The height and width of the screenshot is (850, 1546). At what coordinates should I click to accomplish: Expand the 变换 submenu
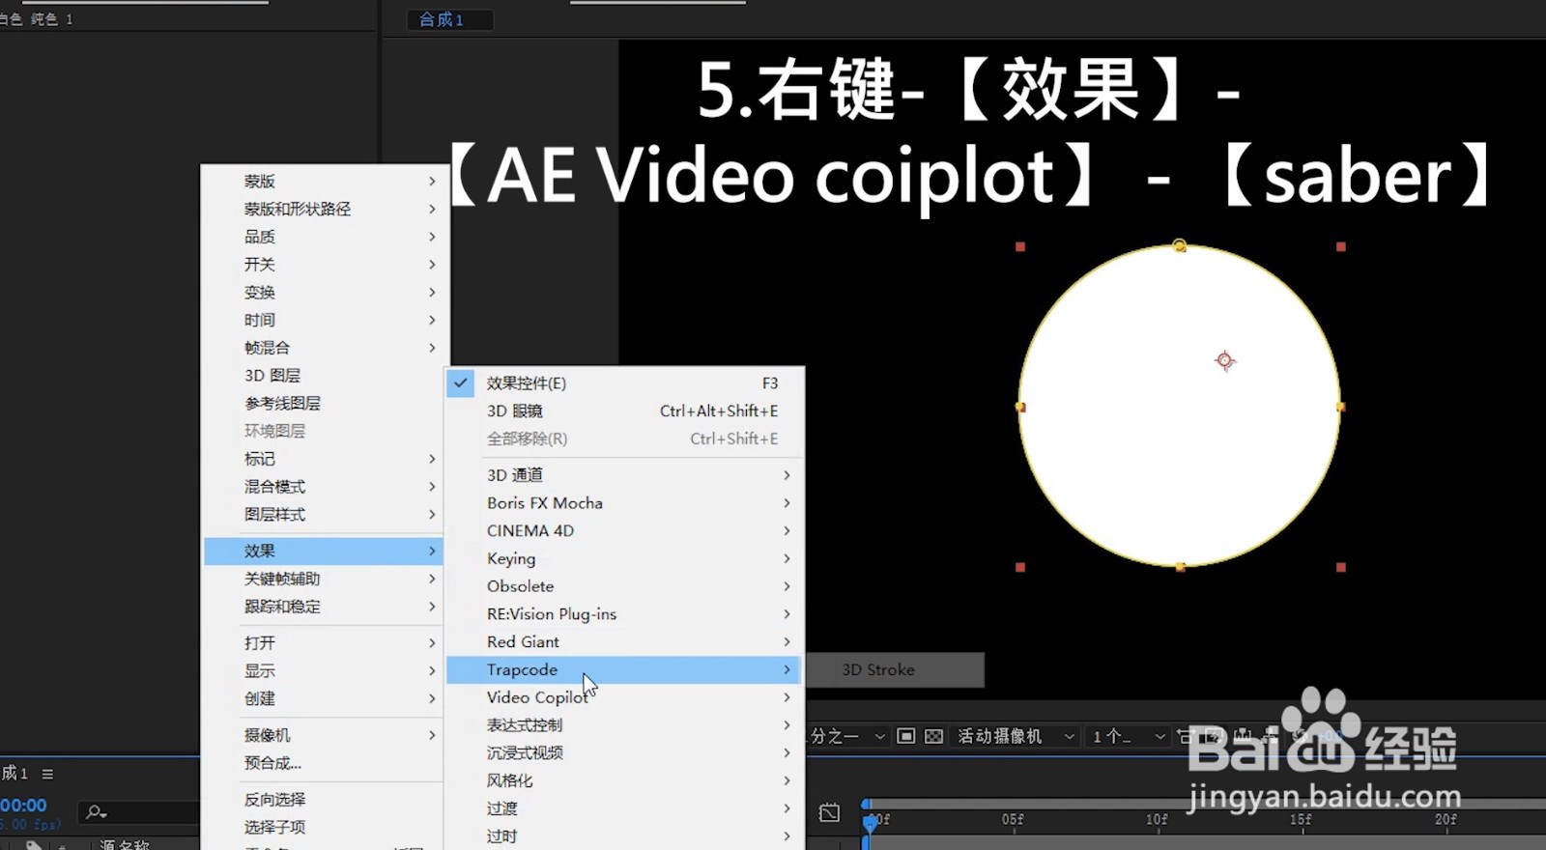(324, 293)
